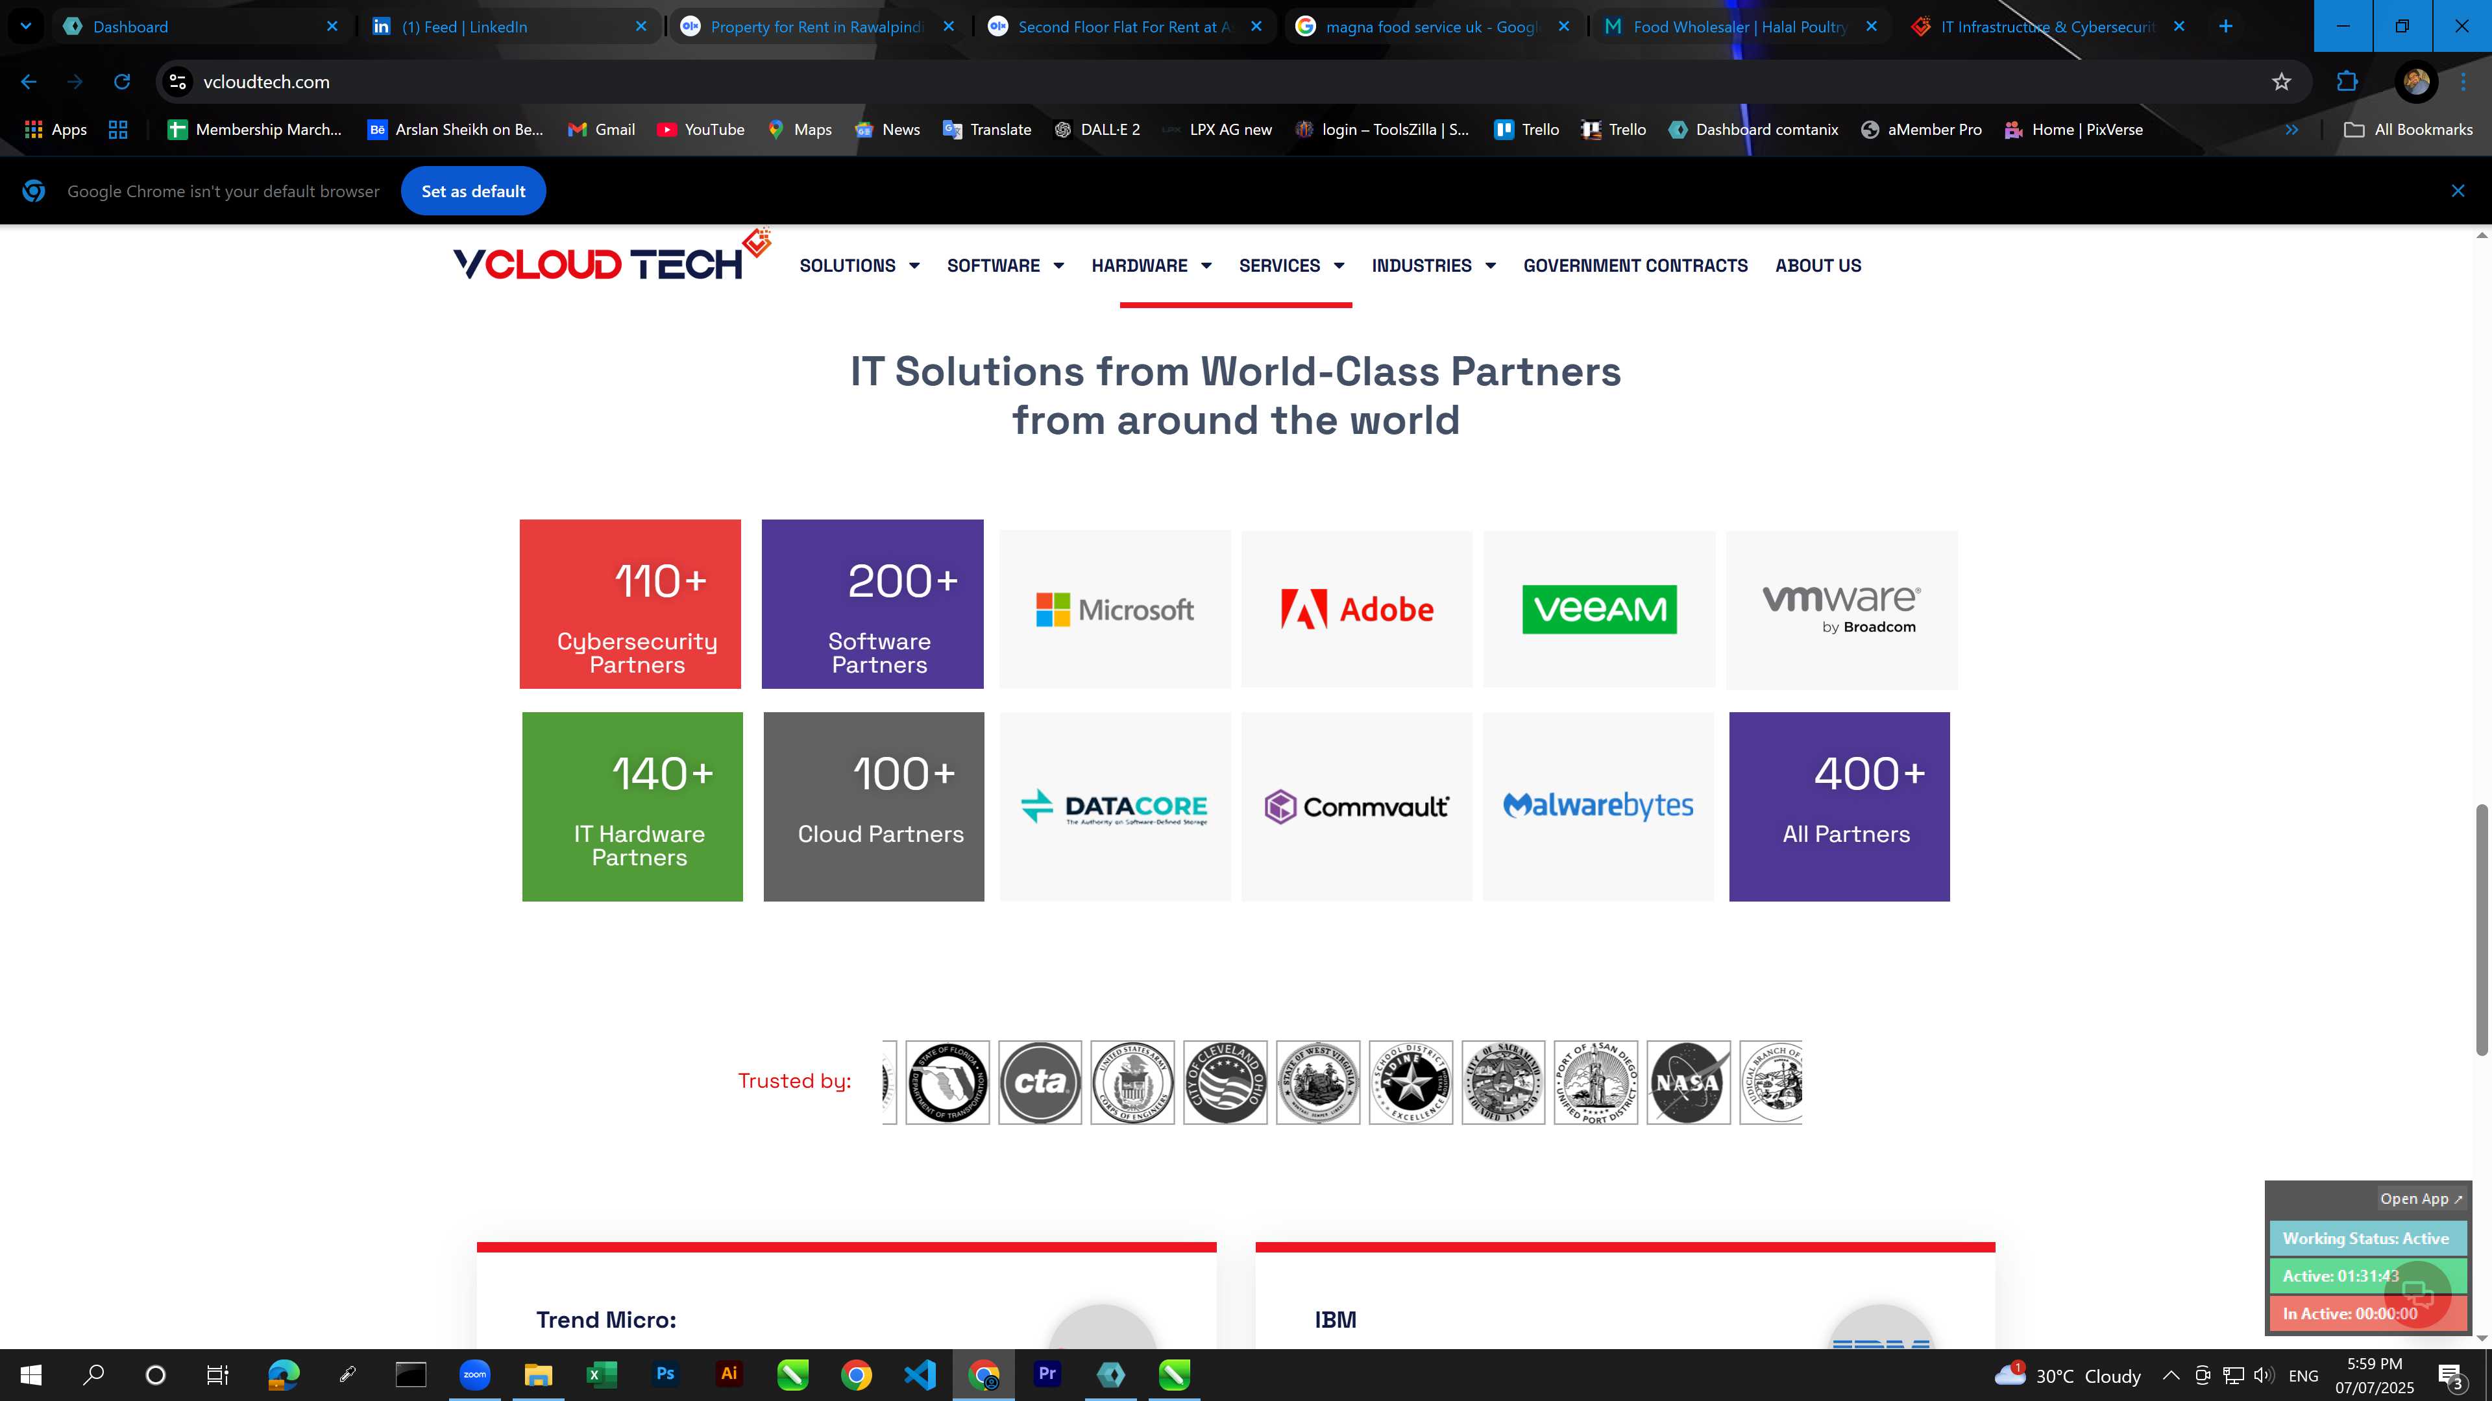2492x1401 pixels.
Task: Open the 140+ IT Hardware Partners tile
Action: pyautogui.click(x=633, y=806)
